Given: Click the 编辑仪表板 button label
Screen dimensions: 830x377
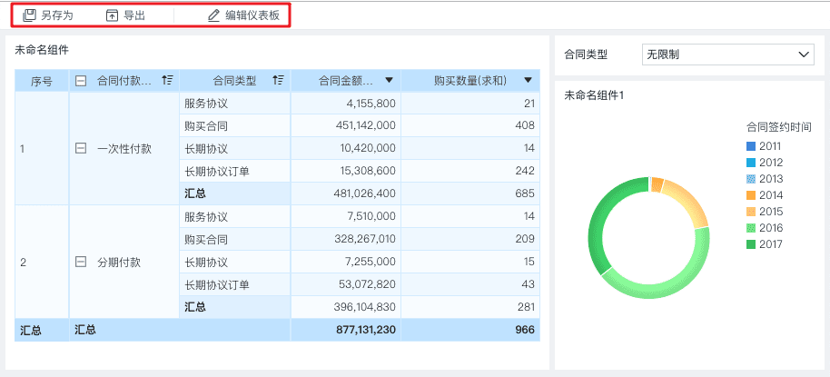Looking at the screenshot, I should tap(252, 15).
